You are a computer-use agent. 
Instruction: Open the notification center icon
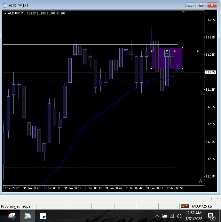[x=211, y=216]
